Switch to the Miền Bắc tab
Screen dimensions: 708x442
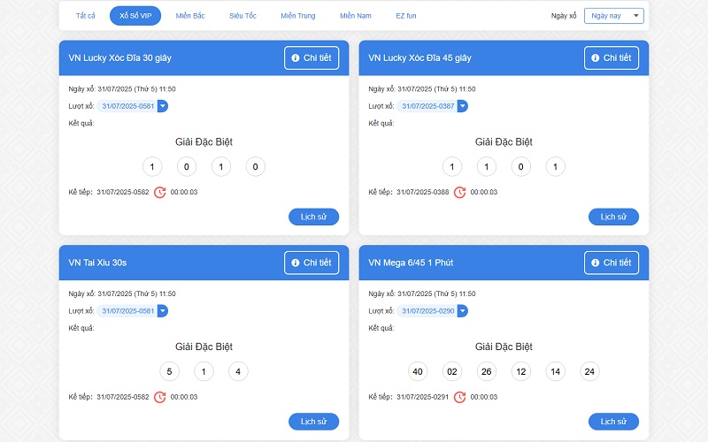click(190, 16)
